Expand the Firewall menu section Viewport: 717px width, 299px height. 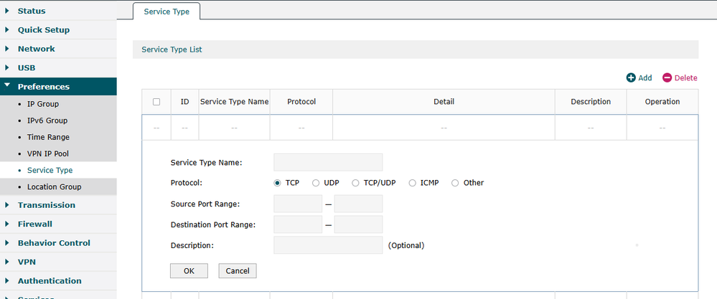click(x=34, y=224)
